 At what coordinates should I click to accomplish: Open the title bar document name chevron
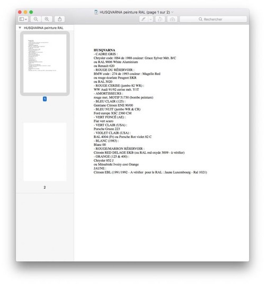[x=172, y=12]
